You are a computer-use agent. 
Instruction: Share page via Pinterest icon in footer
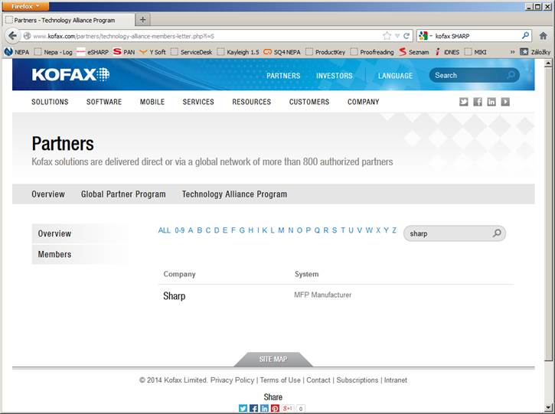(x=275, y=409)
